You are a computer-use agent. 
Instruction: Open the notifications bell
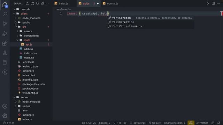(x=218, y=123)
